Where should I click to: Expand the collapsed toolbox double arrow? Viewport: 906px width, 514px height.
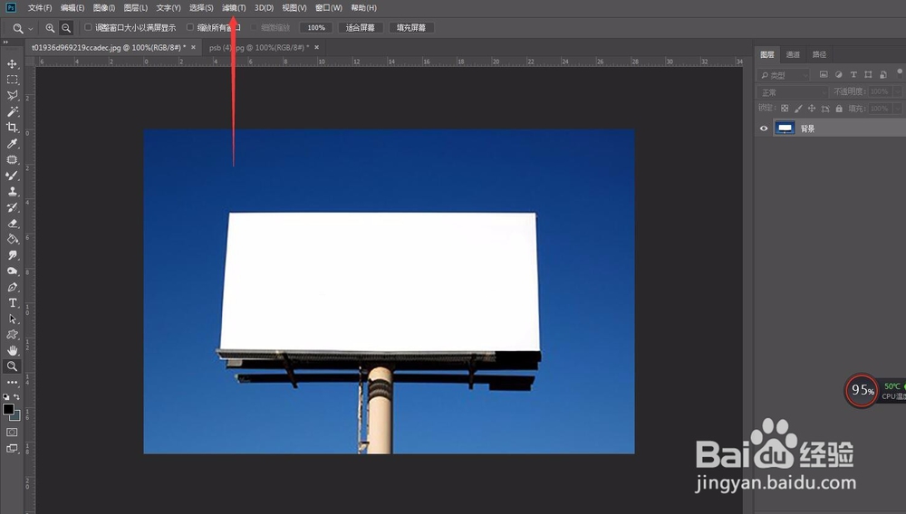[5, 43]
